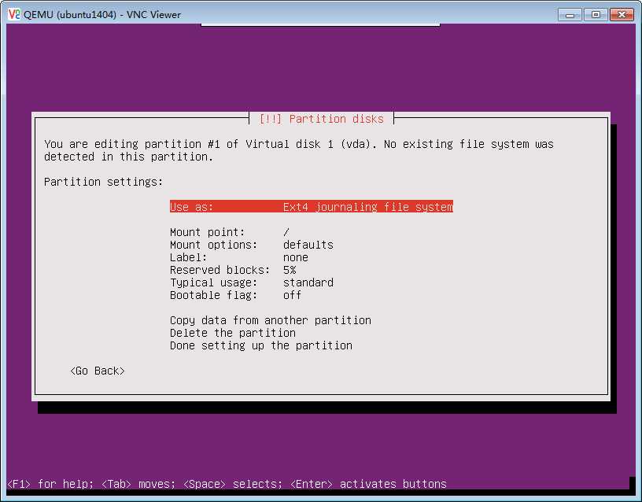Image resolution: width=642 pixels, height=502 pixels.
Task: Select Done setting up the partition
Action: [261, 345]
